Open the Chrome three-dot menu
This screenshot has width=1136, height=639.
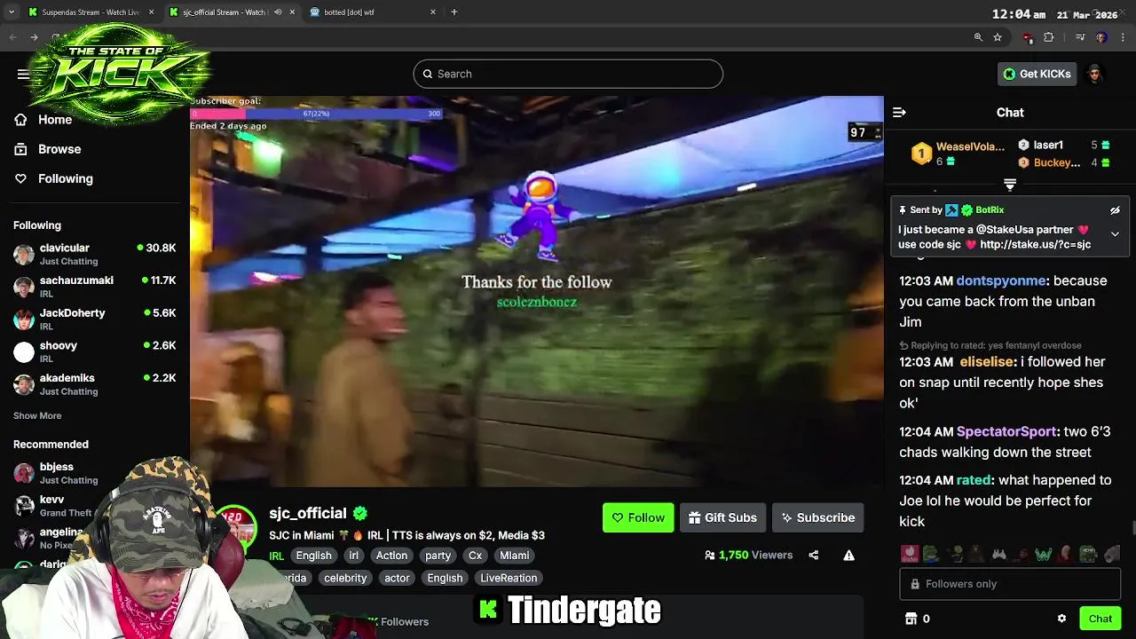click(1124, 37)
